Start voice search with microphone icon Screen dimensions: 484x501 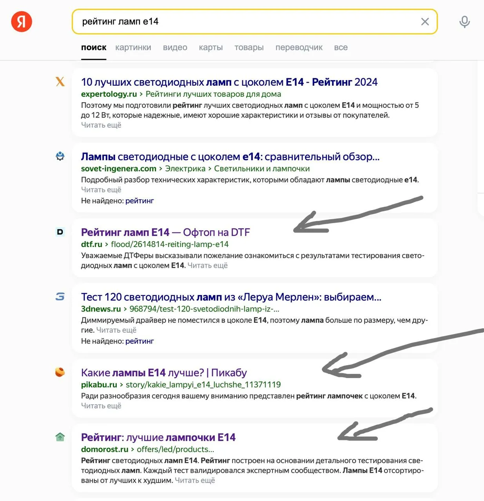point(464,22)
